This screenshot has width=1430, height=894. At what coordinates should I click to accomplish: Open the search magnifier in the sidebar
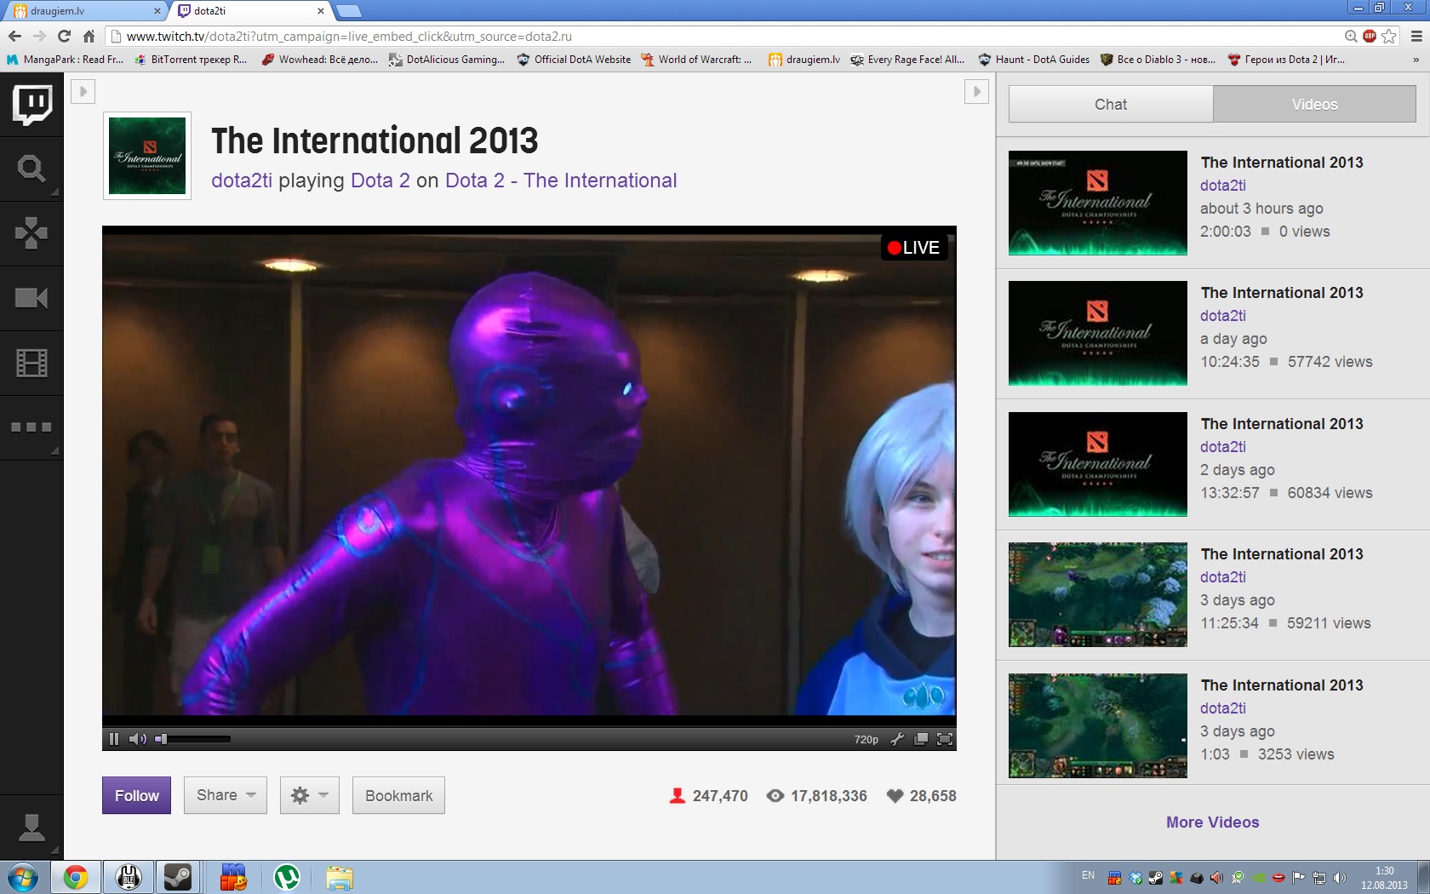(31, 169)
